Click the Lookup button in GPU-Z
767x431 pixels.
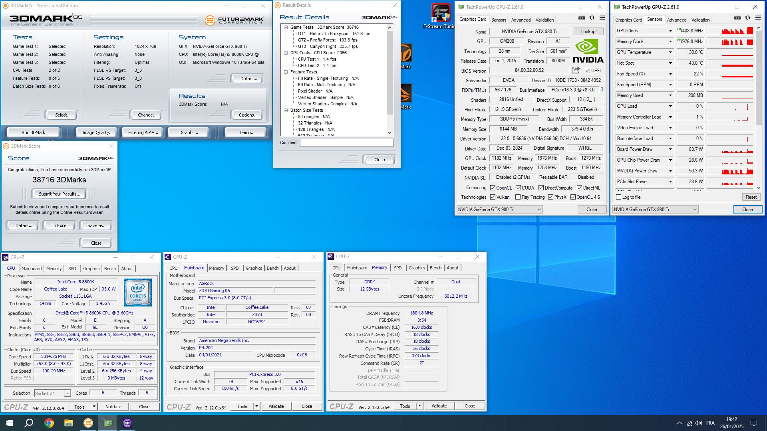tap(588, 32)
